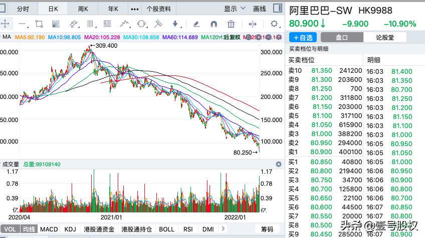Open 个股资料 stock info tab

(x=158, y=9)
